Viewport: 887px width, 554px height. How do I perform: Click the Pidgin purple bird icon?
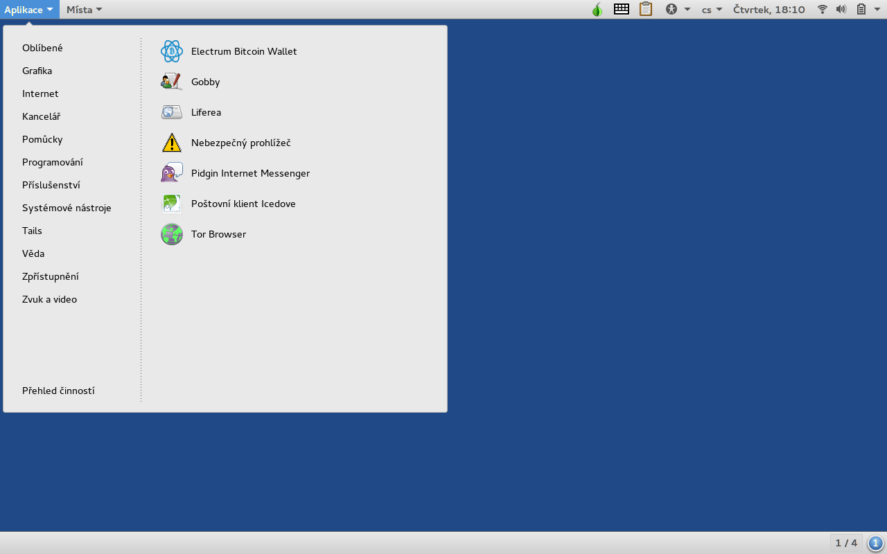click(x=172, y=173)
